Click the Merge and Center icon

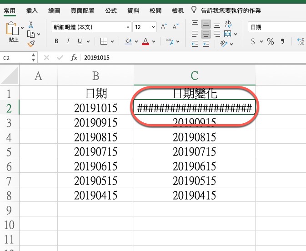pyautogui.click(x=227, y=34)
